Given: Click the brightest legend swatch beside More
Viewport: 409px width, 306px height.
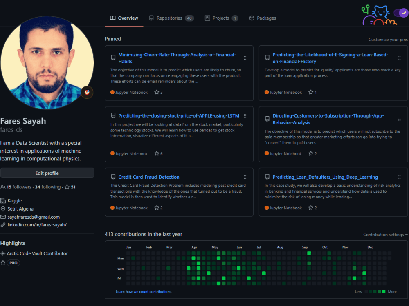Looking at the screenshot, I should coord(384,292).
